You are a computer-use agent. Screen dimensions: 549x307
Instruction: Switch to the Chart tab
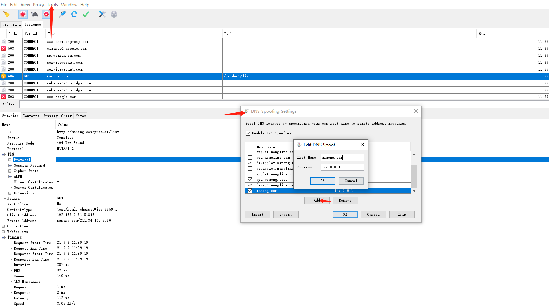point(66,116)
